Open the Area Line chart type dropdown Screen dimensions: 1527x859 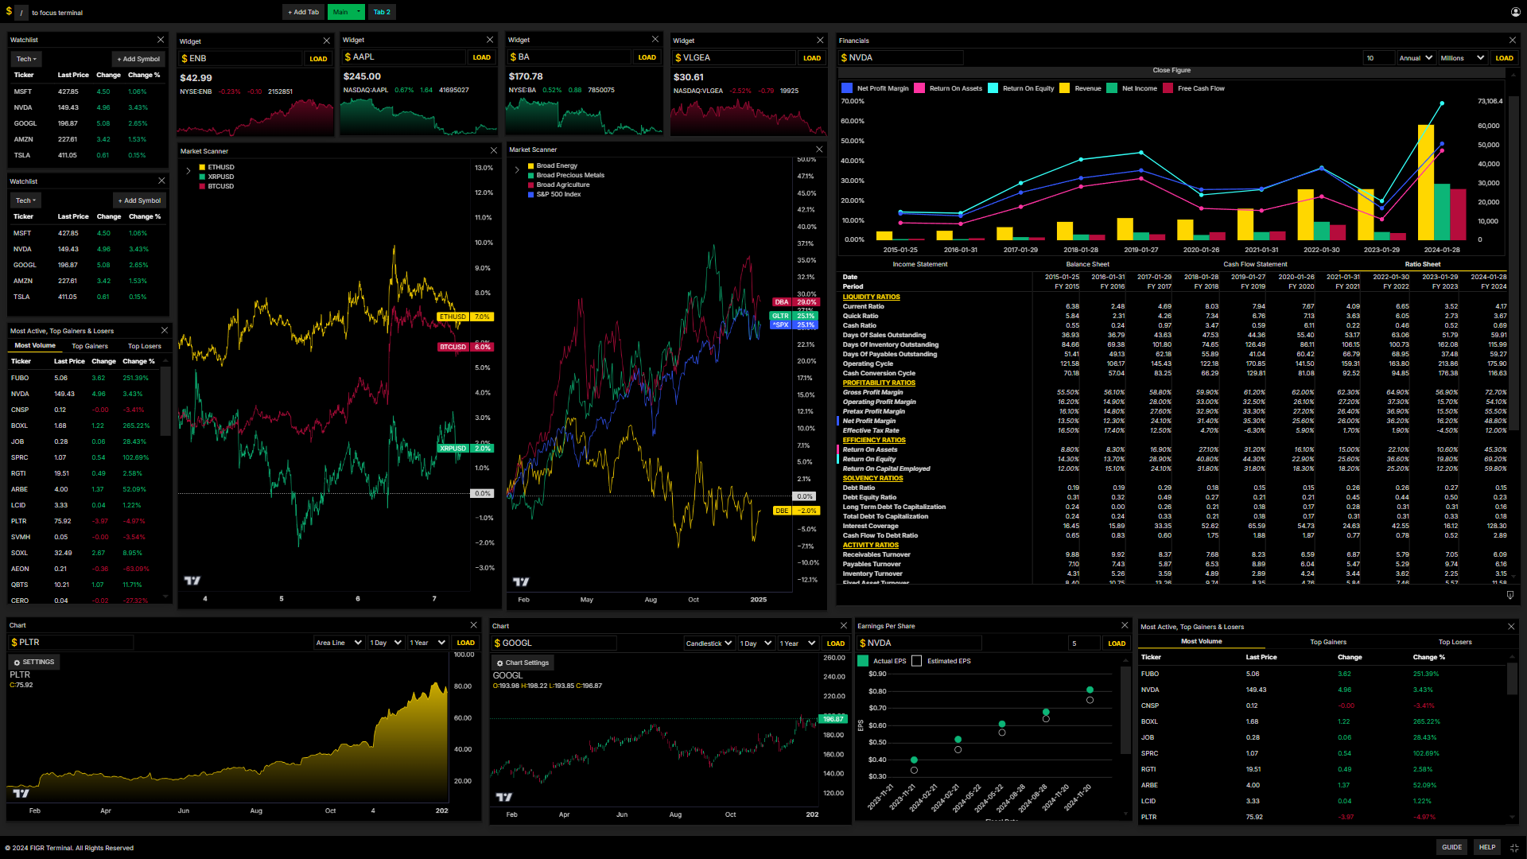coord(339,643)
